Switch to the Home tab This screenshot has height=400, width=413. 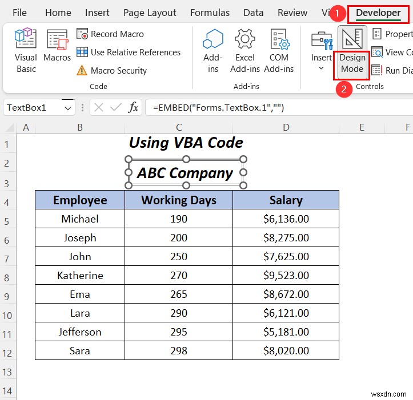click(58, 13)
